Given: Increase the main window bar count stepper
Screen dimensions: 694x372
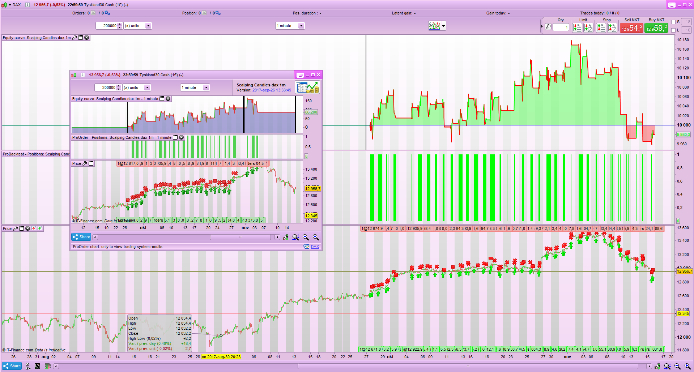Looking at the screenshot, I should 120,24.
